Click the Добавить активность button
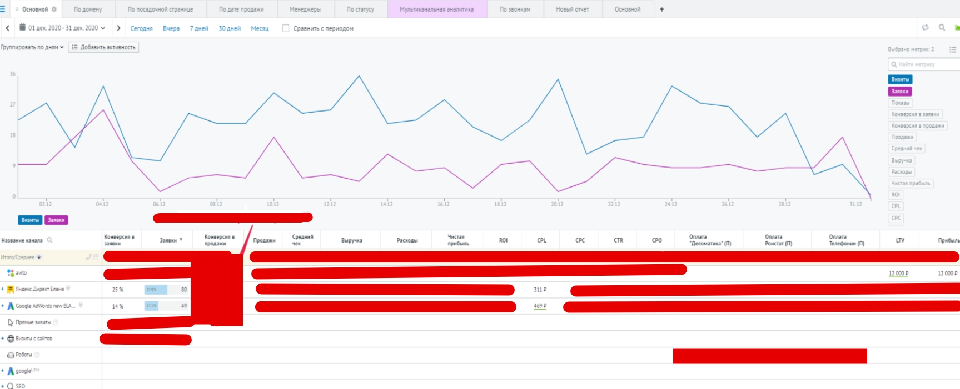This screenshot has width=960, height=389. [104, 47]
